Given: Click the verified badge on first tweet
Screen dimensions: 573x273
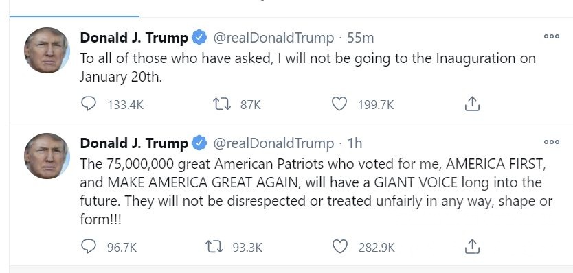Looking at the screenshot, I should pyautogui.click(x=199, y=38).
